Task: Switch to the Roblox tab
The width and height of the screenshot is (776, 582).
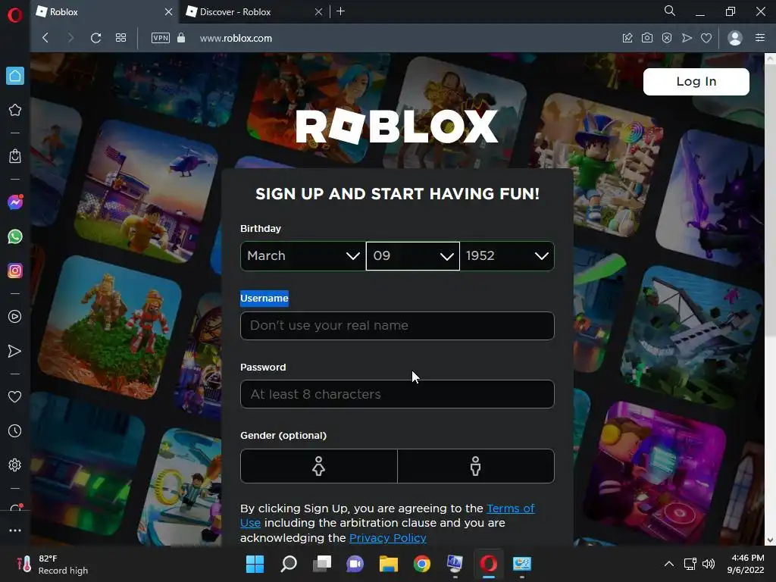Action: 99,12
